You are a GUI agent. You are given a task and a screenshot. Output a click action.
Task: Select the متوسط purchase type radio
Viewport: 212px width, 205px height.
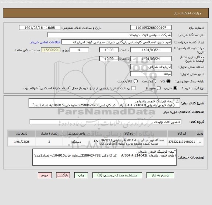tap(159, 88)
